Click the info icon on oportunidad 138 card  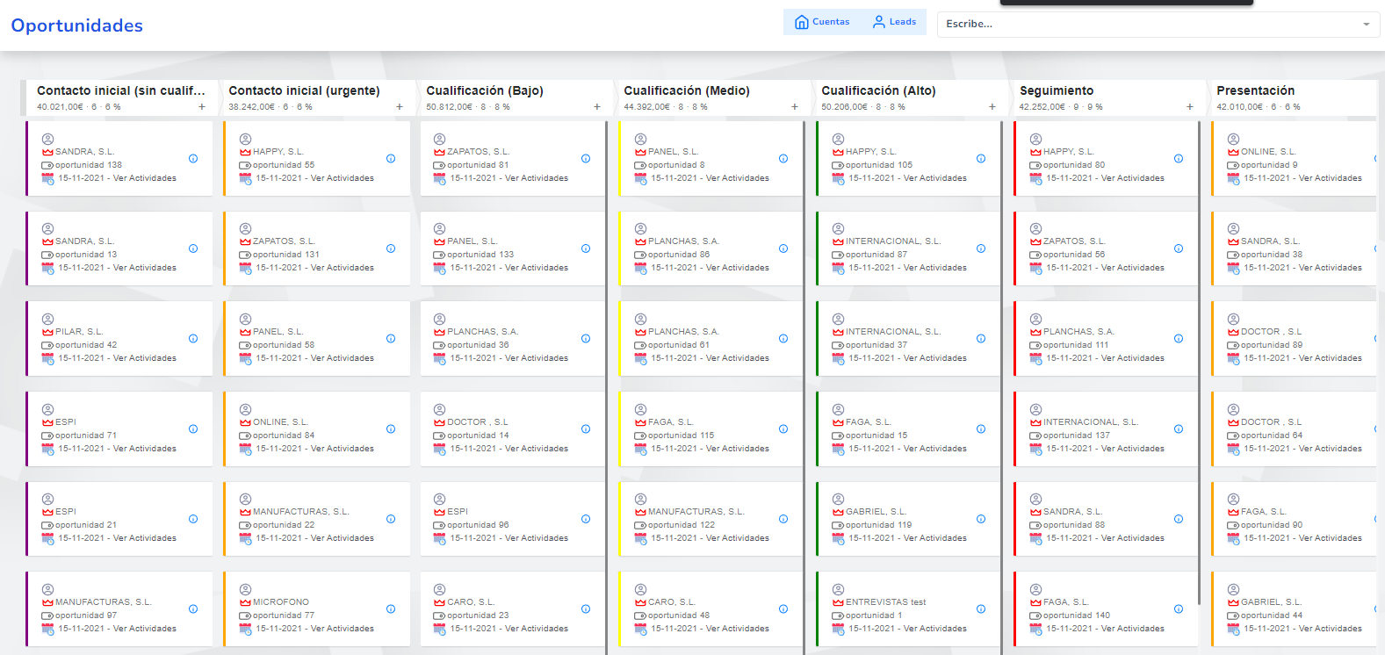[193, 159]
